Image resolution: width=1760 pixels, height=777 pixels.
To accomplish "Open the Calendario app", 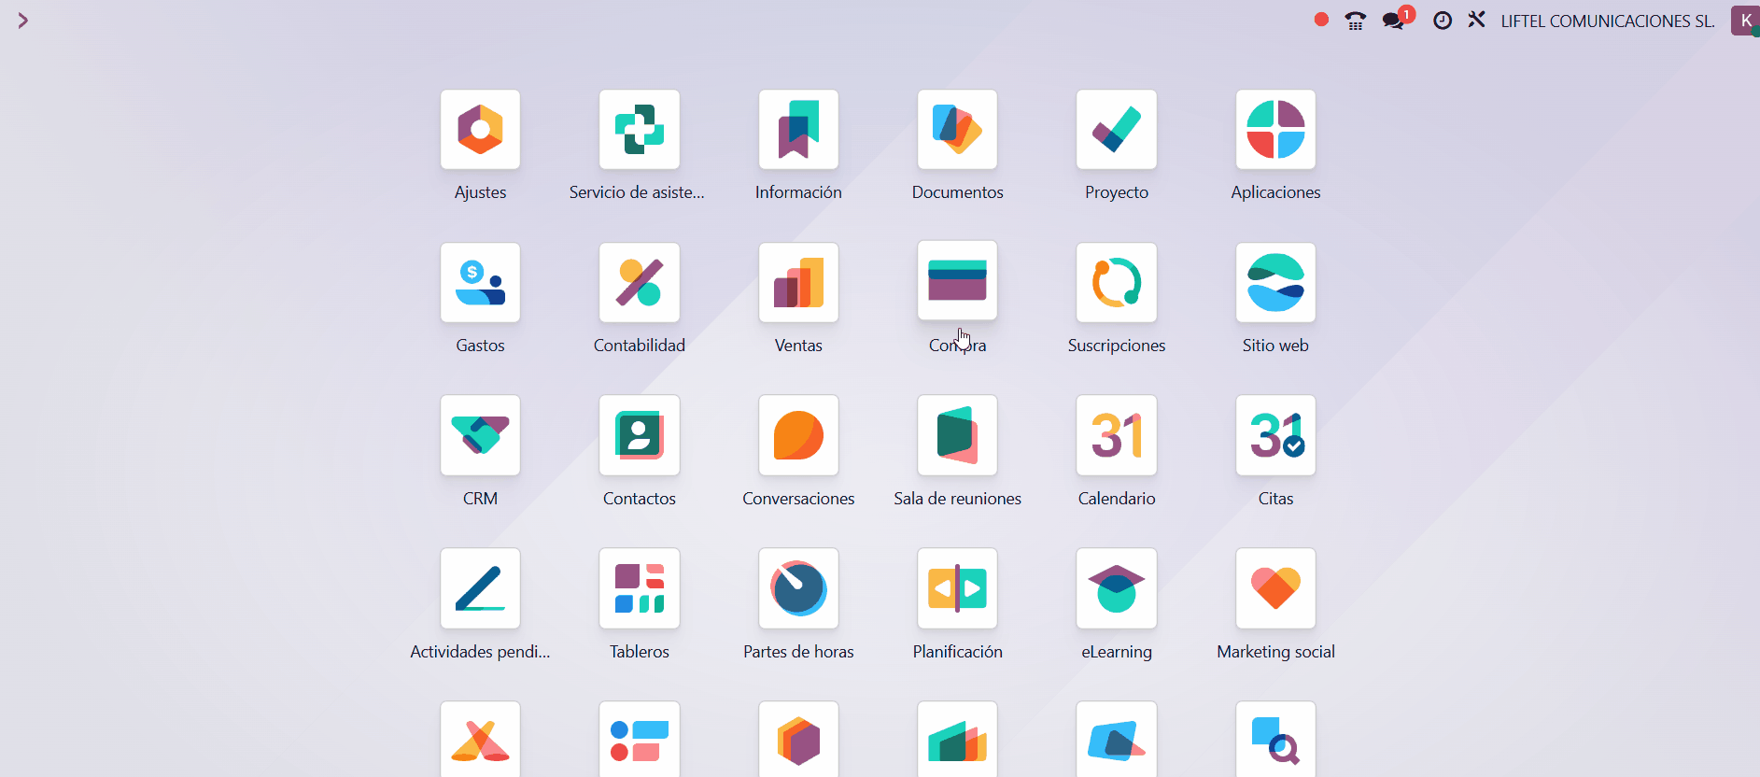I will [x=1116, y=436].
